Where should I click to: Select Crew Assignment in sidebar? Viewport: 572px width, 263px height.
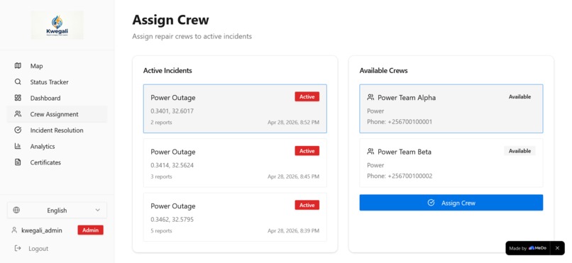click(57, 113)
